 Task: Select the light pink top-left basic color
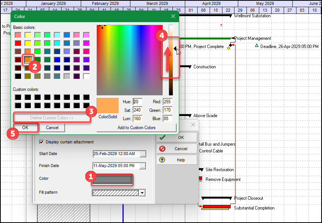click(x=18, y=35)
